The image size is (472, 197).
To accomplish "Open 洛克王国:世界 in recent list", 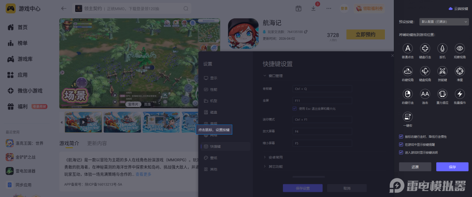I will pyautogui.click(x=24, y=143).
